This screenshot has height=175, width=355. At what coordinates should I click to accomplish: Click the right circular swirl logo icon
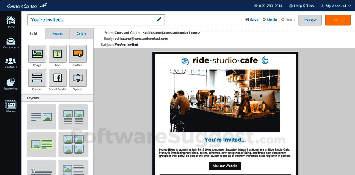coord(265,60)
